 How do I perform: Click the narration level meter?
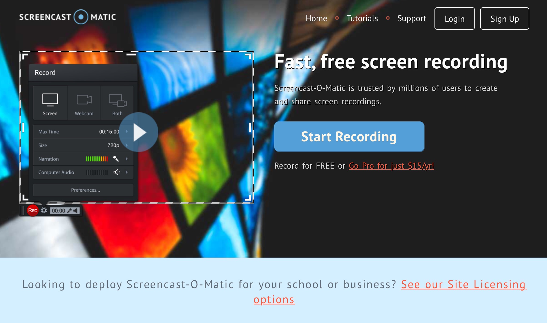click(97, 159)
